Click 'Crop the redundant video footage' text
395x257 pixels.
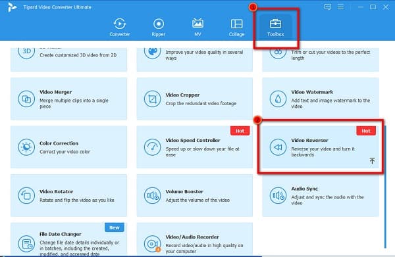201,103
